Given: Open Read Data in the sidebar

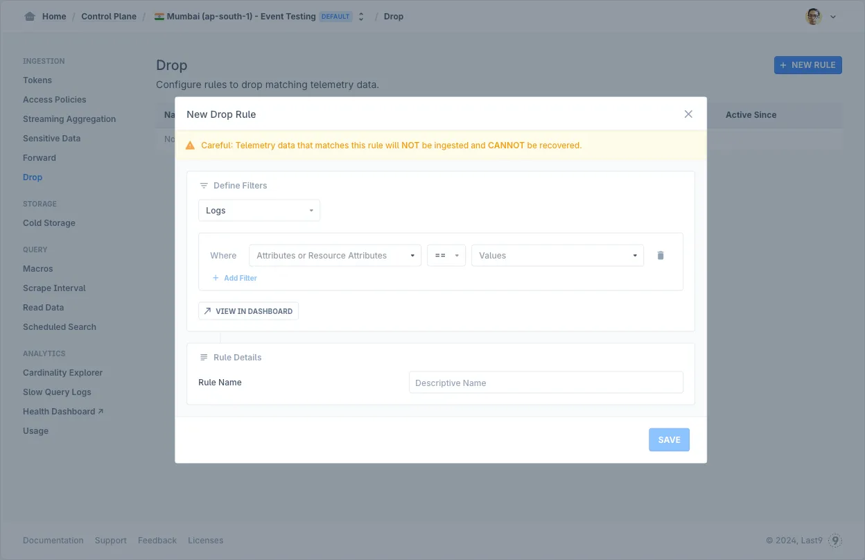Looking at the screenshot, I should coord(44,308).
